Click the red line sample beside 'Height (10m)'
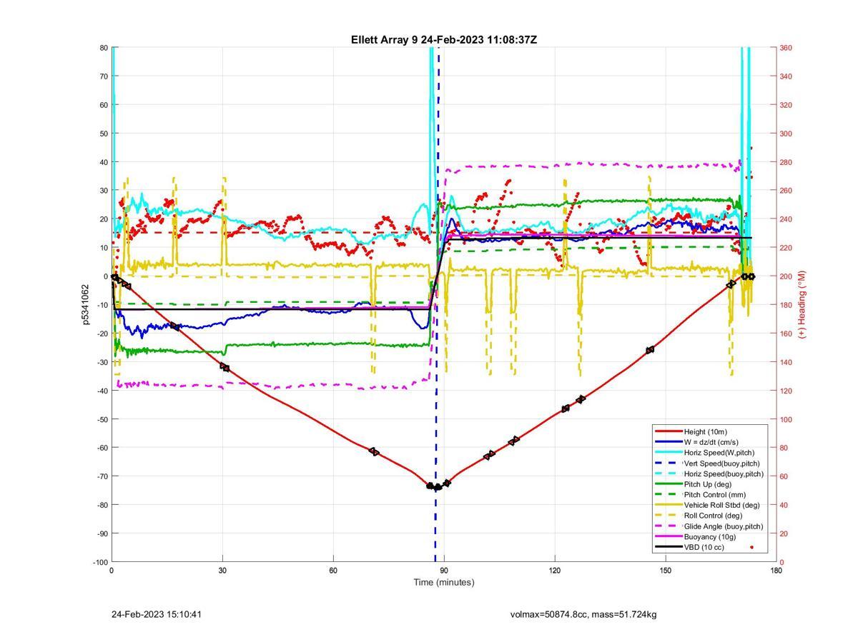The height and width of the screenshot is (632, 858). (669, 431)
